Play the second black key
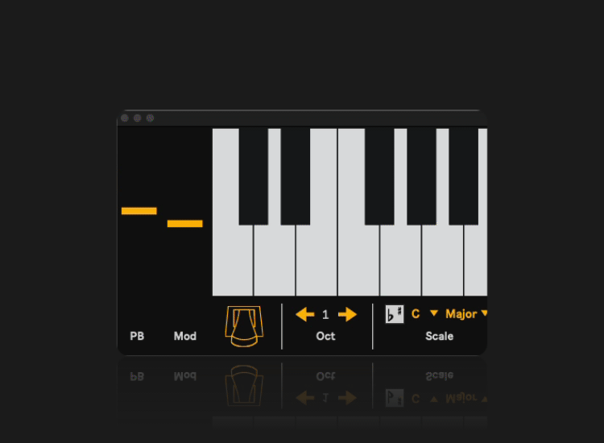This screenshot has height=443, width=604. 296,176
